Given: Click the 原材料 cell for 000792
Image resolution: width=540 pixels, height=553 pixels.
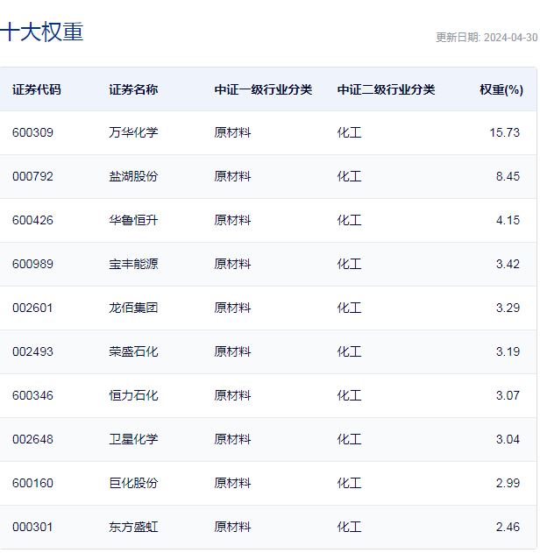Looking at the screenshot, I should (232, 176).
